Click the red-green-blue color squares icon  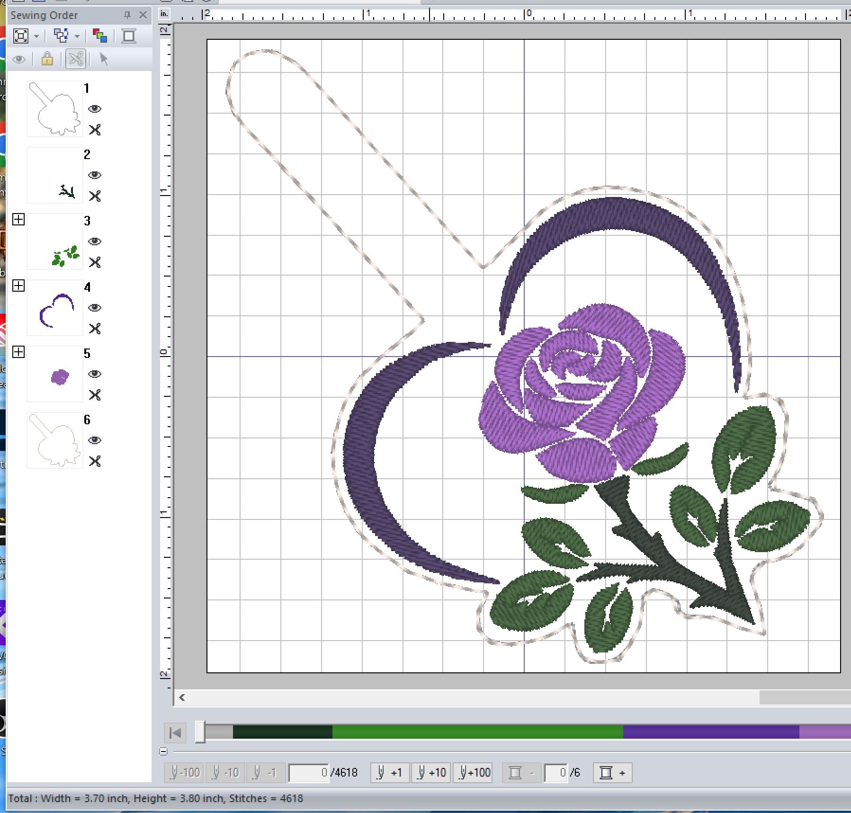100,36
